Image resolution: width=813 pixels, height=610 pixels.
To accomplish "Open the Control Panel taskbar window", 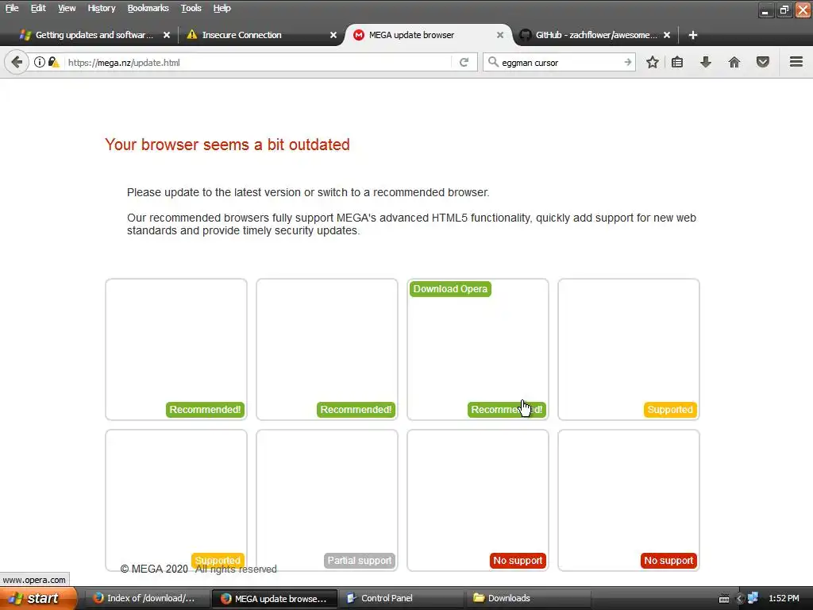I will (x=402, y=598).
